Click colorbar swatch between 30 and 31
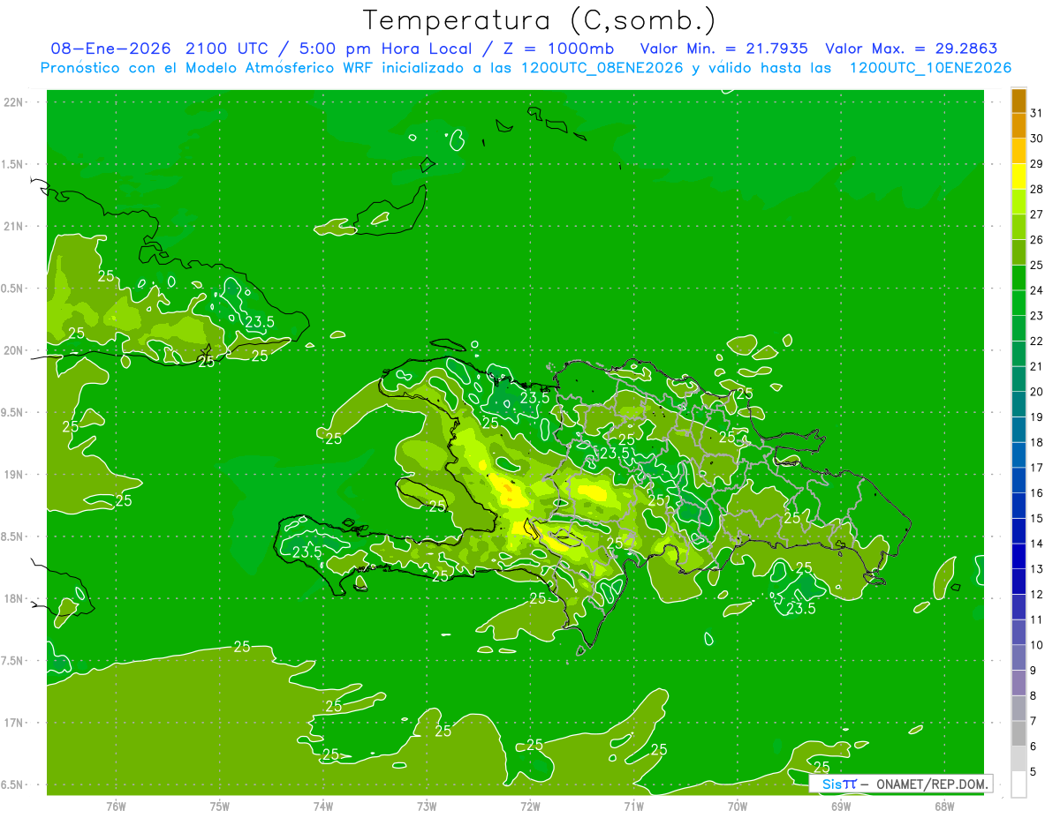1060x818 pixels. pyautogui.click(x=1018, y=126)
